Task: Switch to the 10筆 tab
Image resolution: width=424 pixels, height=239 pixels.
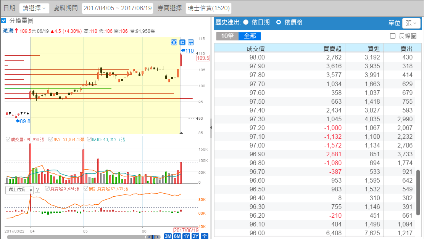Action: [227, 36]
